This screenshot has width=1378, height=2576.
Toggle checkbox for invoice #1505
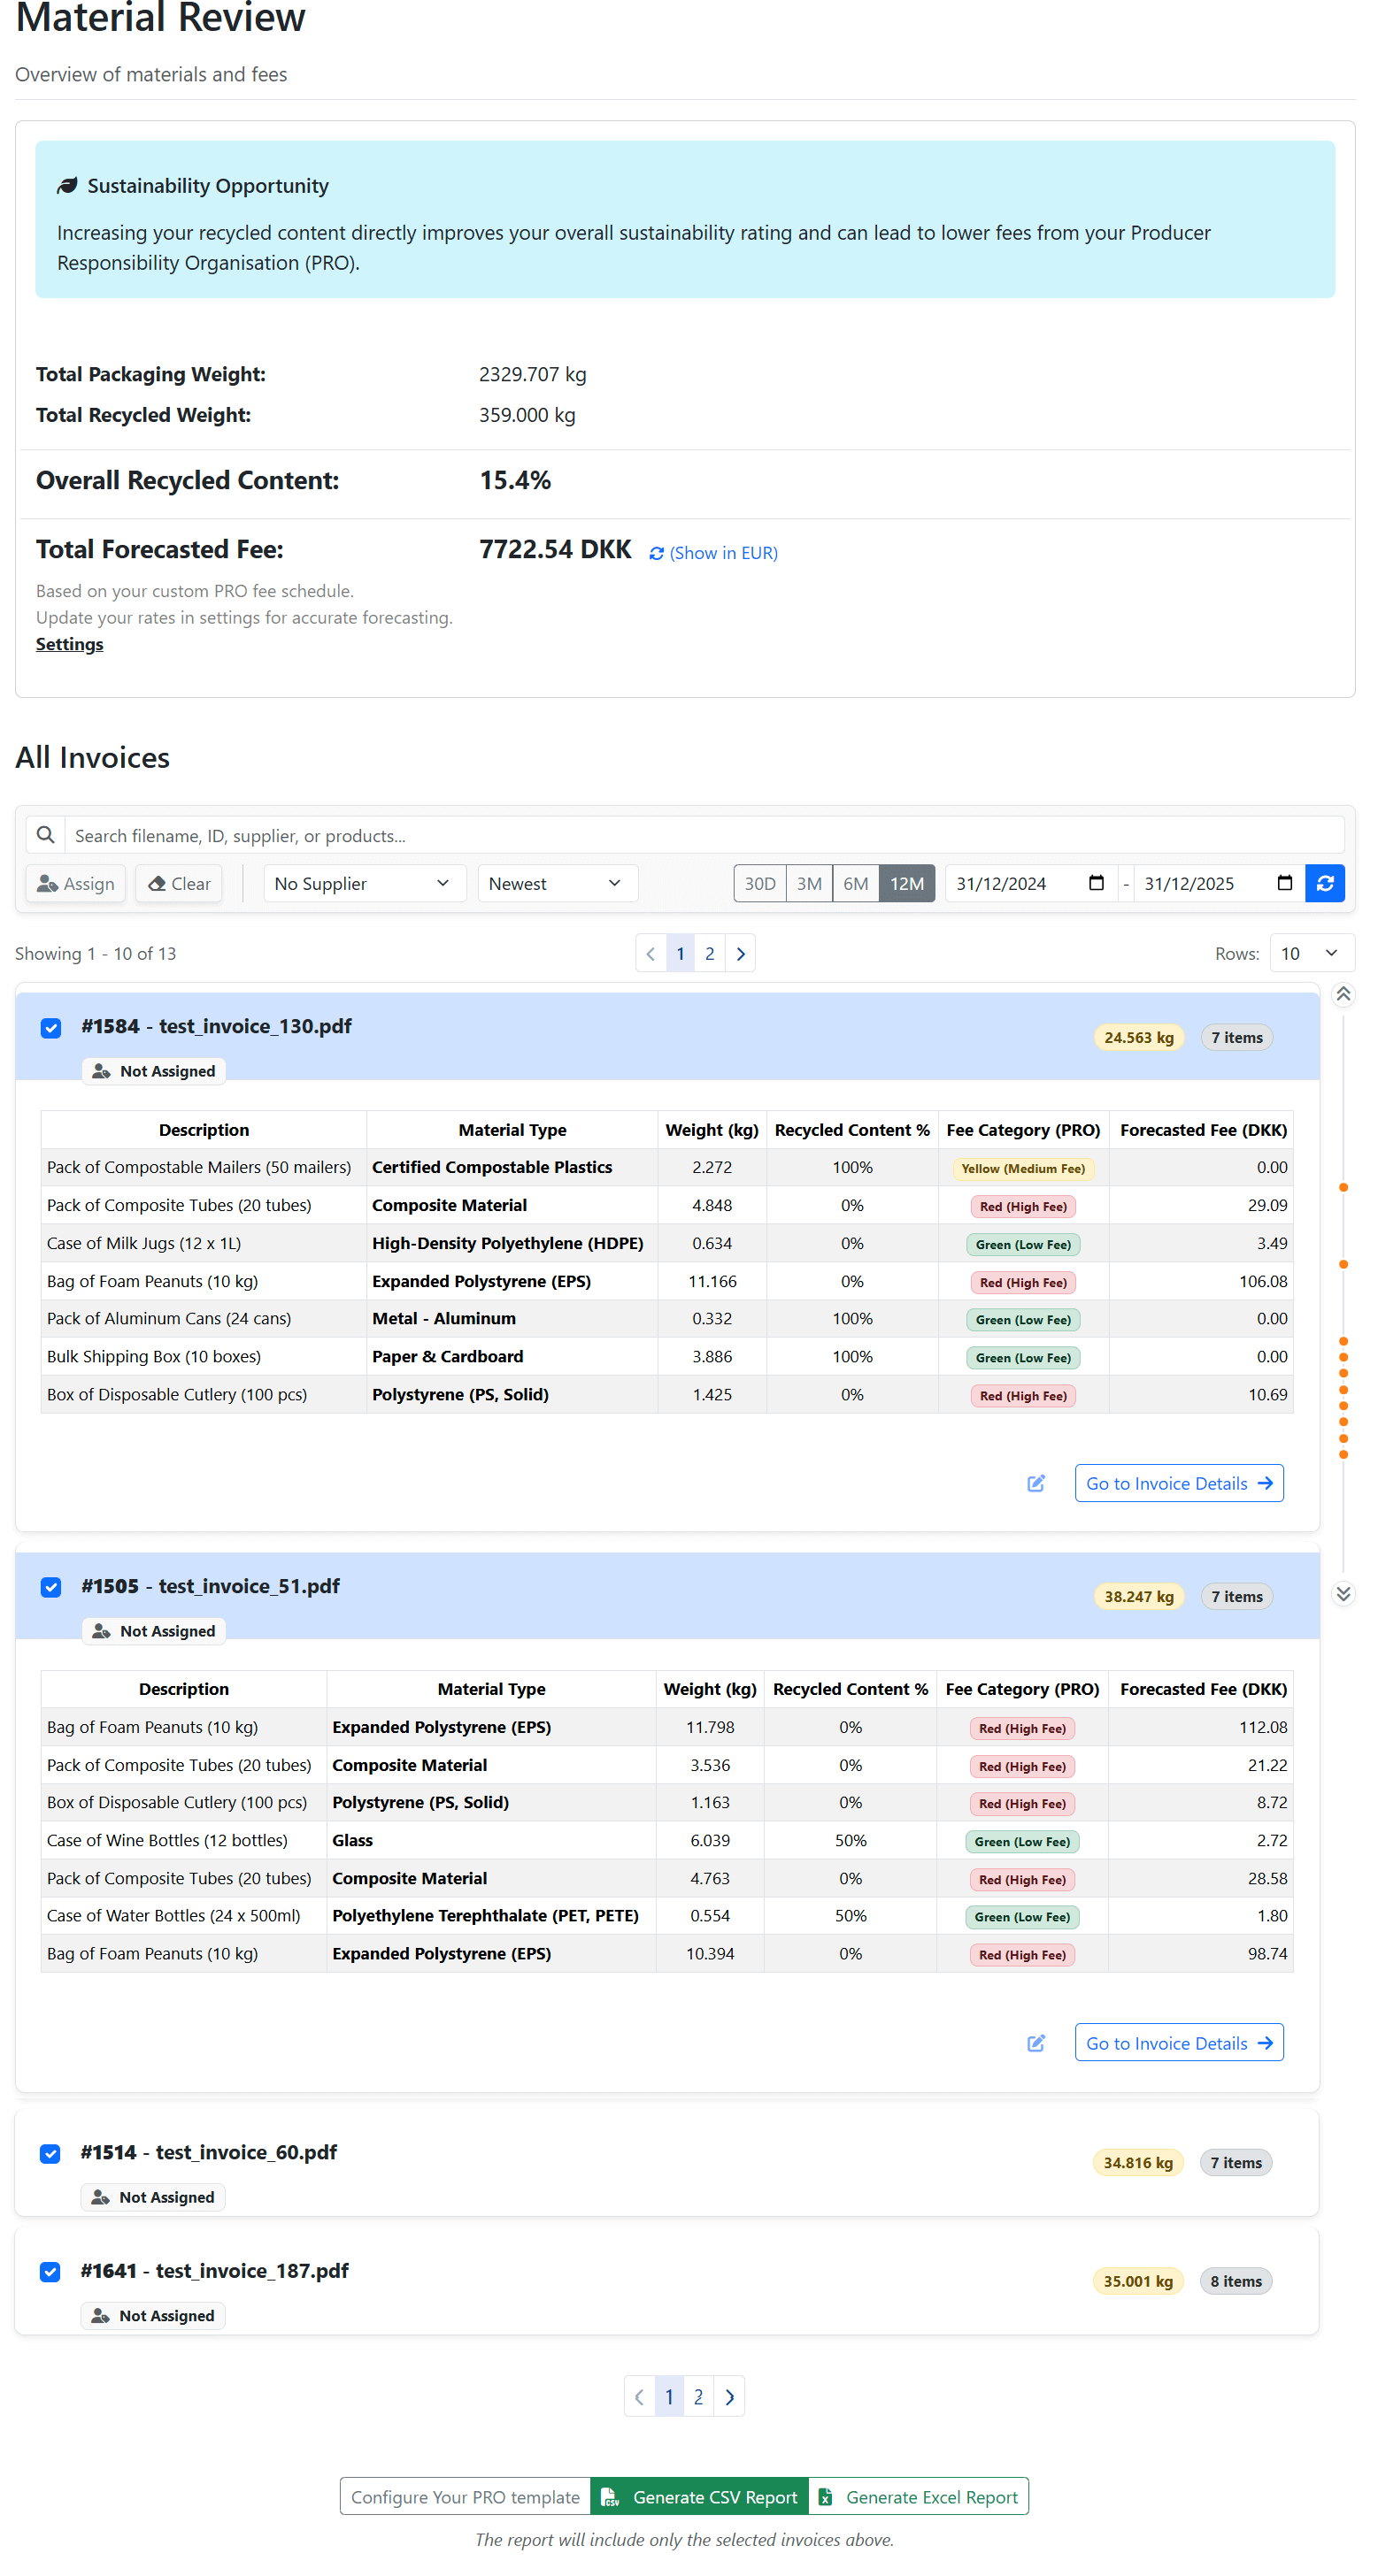pyautogui.click(x=51, y=1588)
